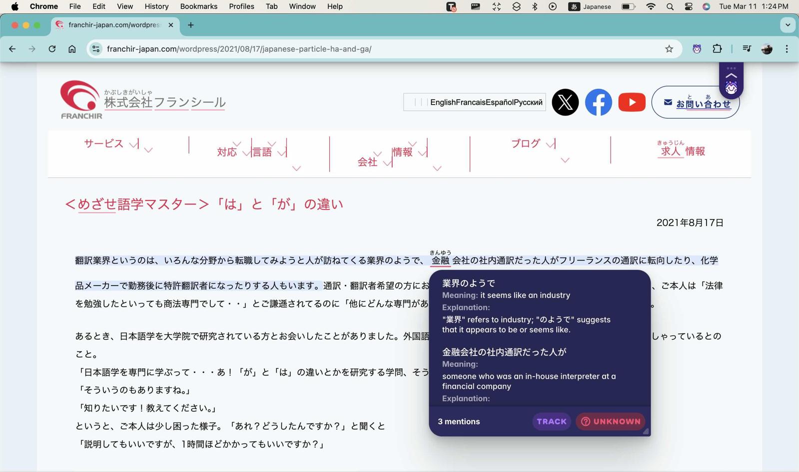799x472 pixels.
Task: Open the Japanese input source menu
Action: coord(590,6)
